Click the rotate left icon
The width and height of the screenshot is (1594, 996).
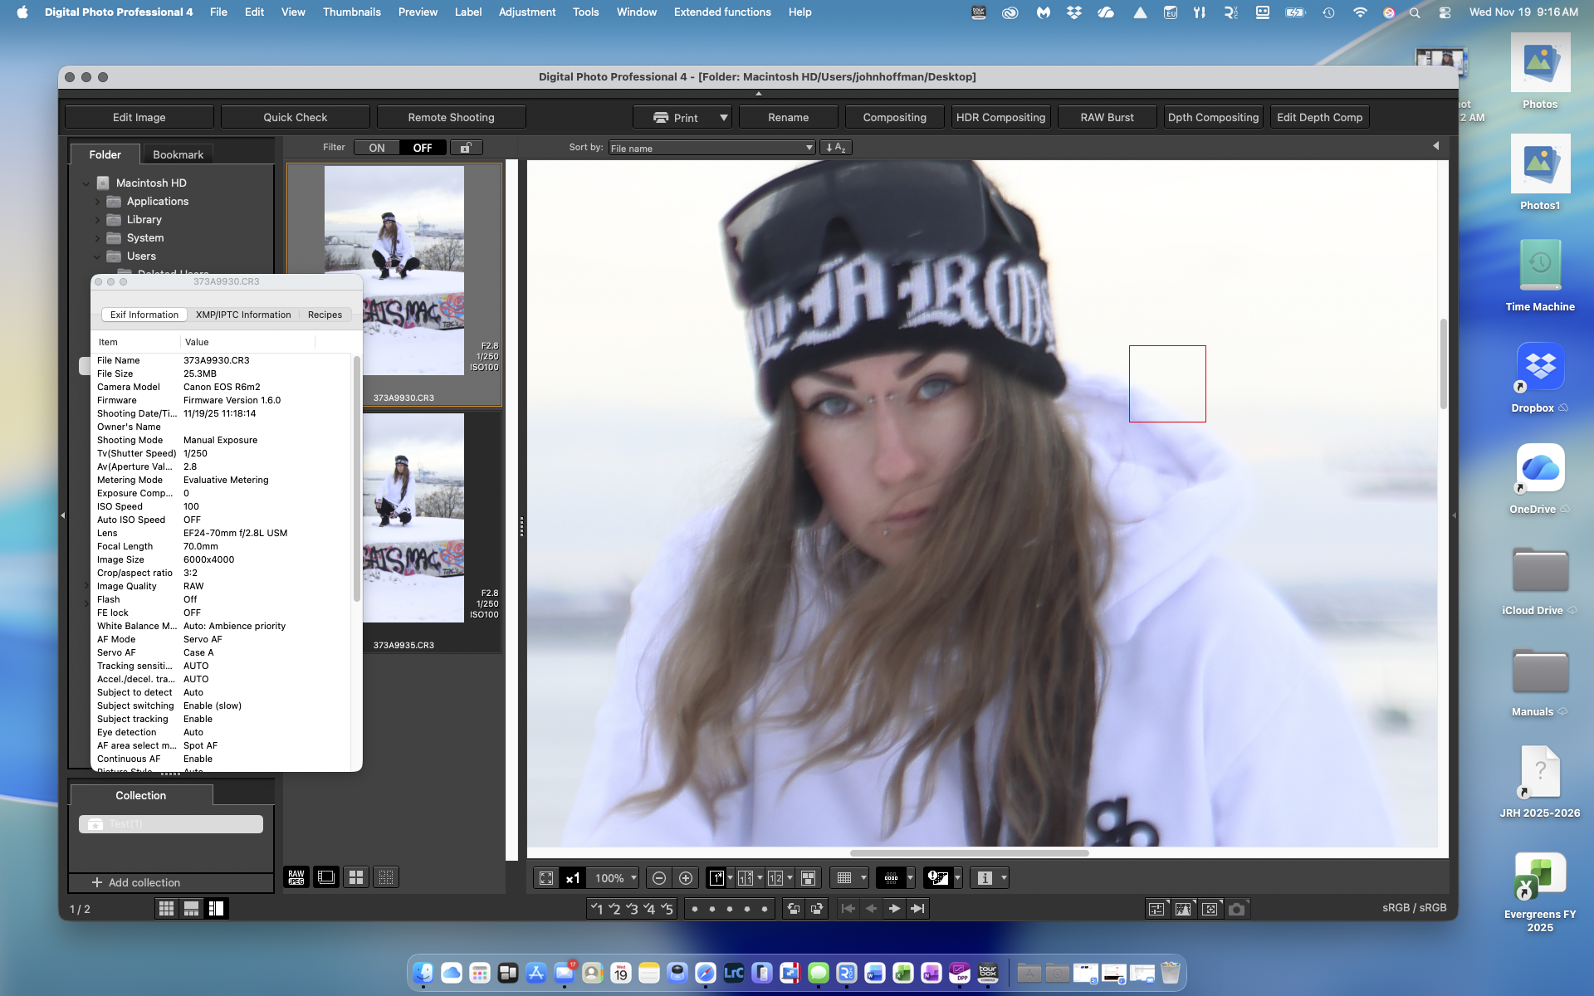794,909
